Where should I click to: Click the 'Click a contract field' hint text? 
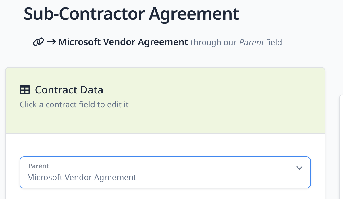(x=74, y=104)
